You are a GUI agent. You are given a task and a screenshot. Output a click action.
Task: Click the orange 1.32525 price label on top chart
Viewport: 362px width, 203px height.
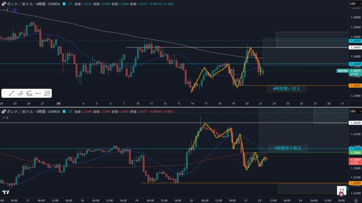click(355, 86)
